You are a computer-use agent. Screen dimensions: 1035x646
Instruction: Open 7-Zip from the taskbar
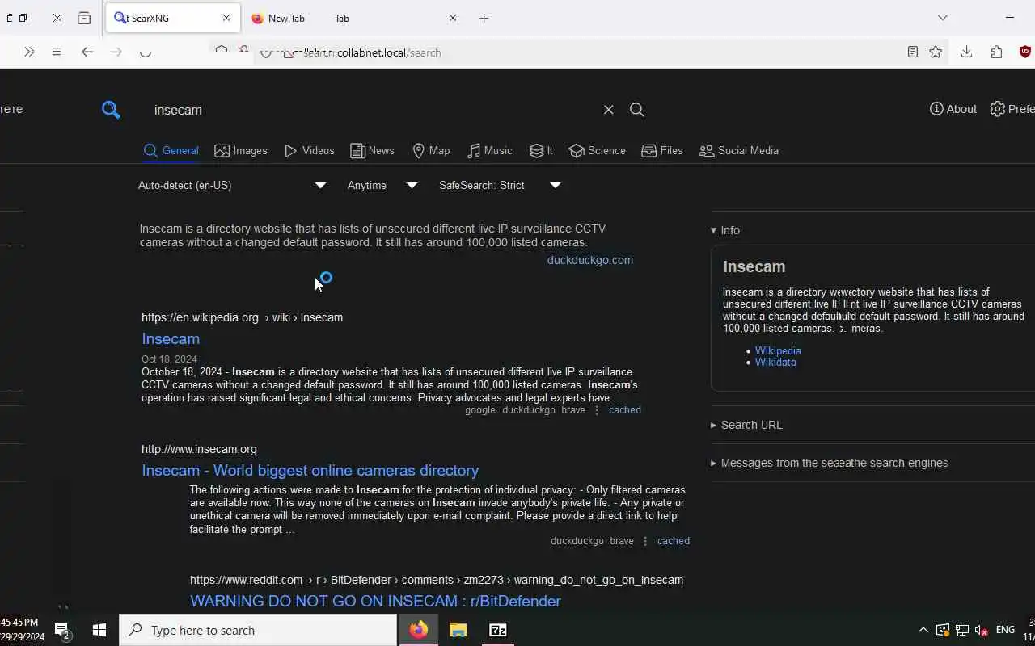coord(497,630)
